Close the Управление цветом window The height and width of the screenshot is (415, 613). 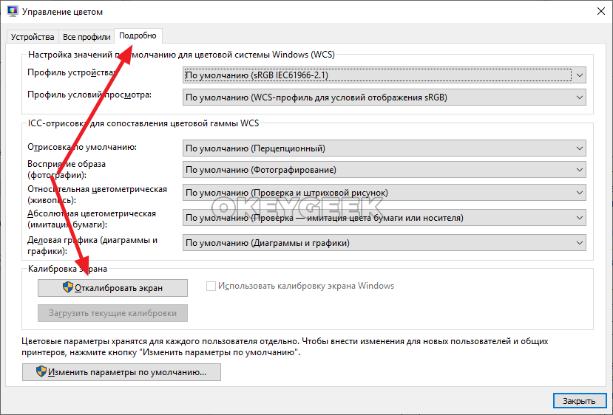coord(597,13)
